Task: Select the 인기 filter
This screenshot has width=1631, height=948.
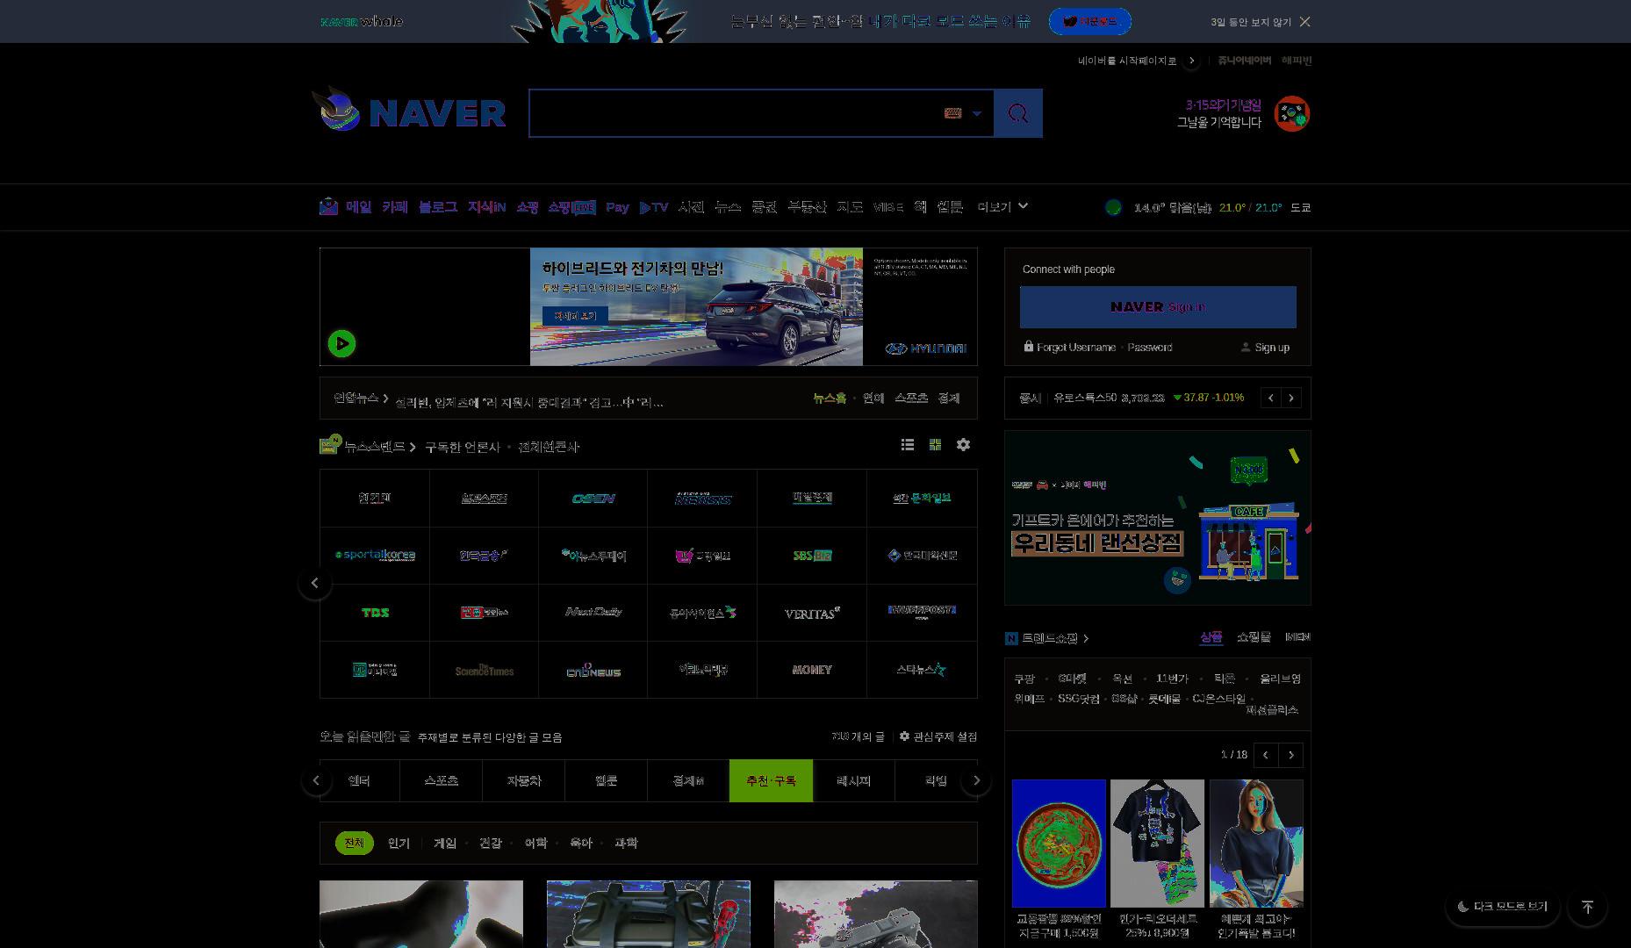Action: 399,843
